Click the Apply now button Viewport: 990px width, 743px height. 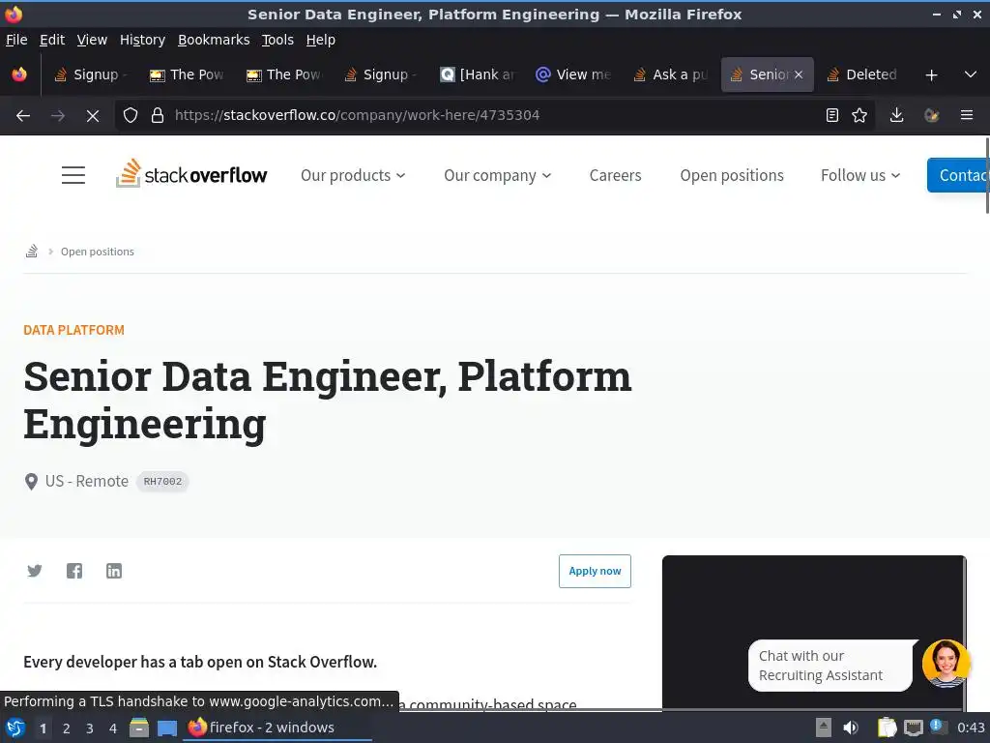(x=595, y=571)
